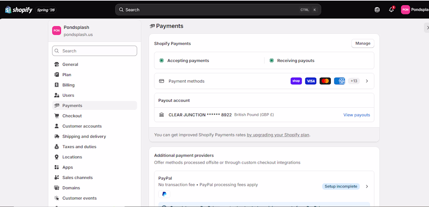Click the settings sidebar Search field
The image size is (429, 207).
coord(95,51)
